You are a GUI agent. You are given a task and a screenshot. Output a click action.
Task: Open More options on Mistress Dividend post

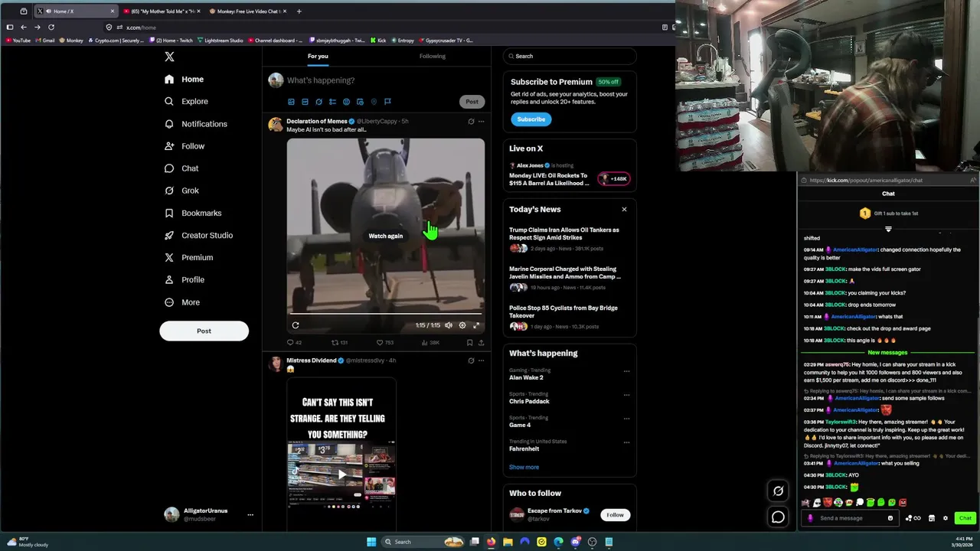[x=481, y=360]
